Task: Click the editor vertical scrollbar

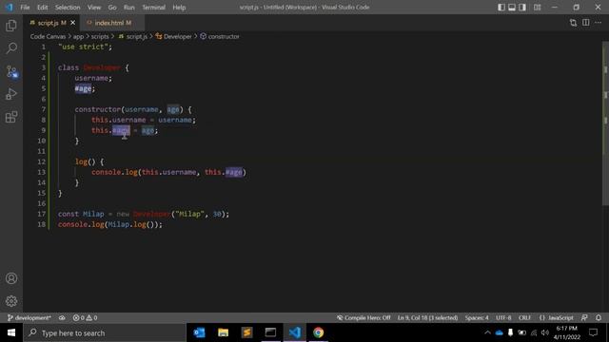Action: pos(606,124)
